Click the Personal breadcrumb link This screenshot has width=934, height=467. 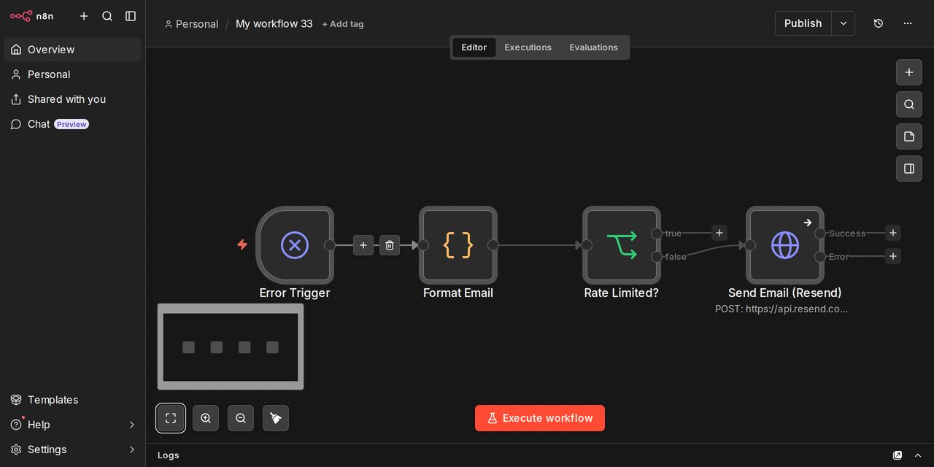[x=191, y=24]
